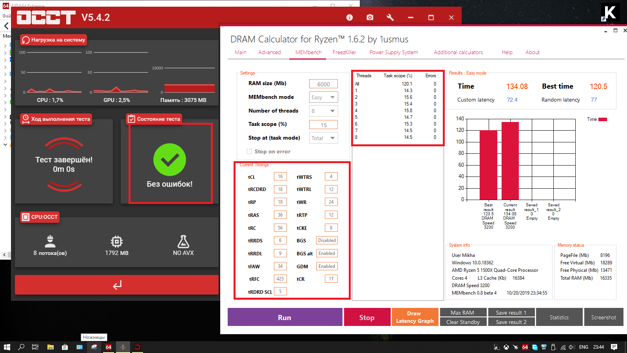Click the Save result 2 button

coord(511,322)
